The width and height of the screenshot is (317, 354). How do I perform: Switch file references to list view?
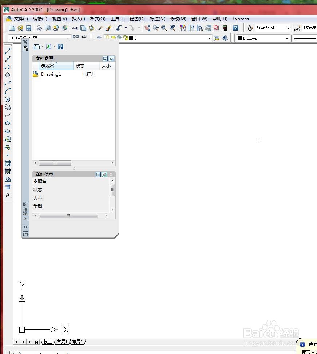[x=105, y=59]
